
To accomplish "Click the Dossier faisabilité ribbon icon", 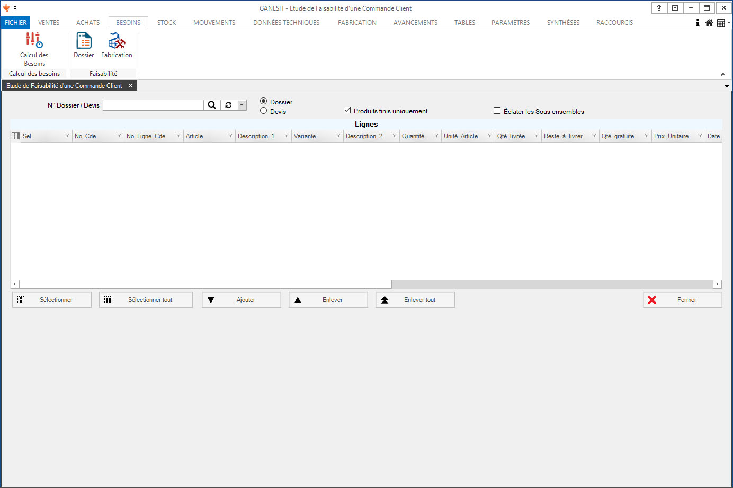I will point(84,46).
